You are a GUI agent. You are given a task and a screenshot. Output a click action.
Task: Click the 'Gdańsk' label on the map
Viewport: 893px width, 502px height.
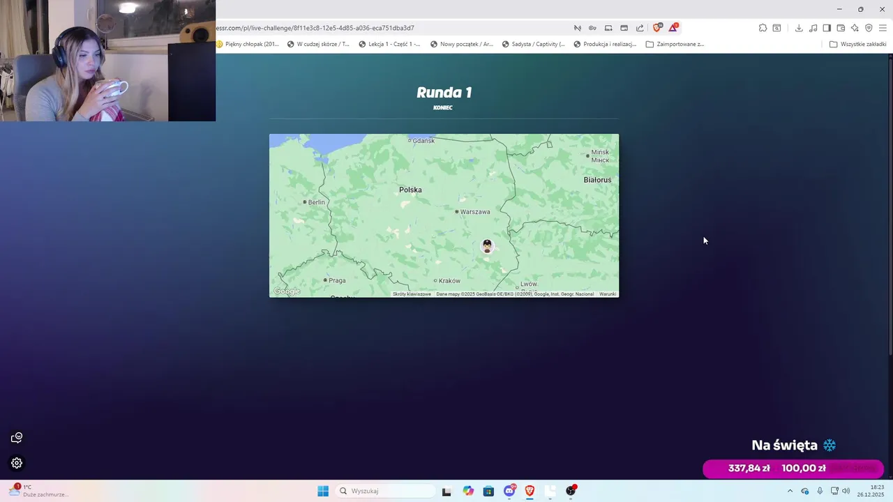[423, 141]
